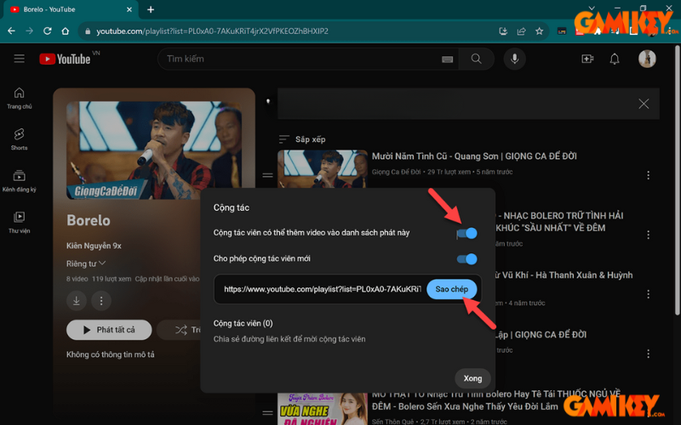Click the playlist share link field
Screen dimensions: 681x425
pos(323,289)
